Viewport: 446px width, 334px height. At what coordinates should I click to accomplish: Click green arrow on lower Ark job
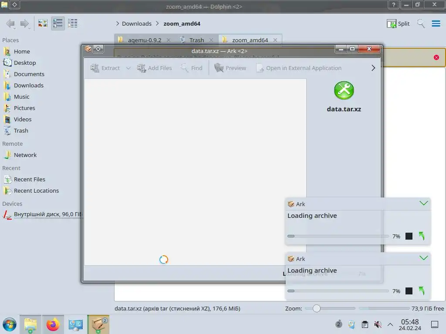(422, 291)
